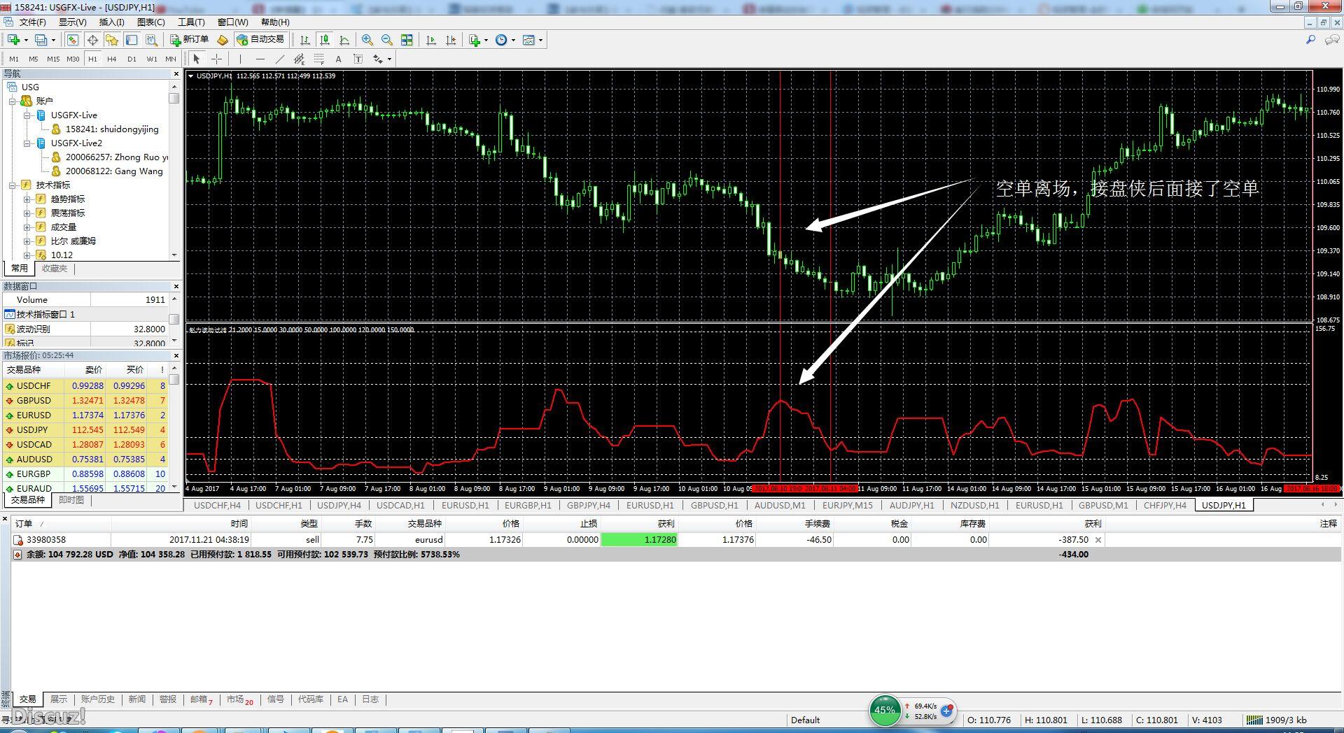Select the equidistant channel tool
The width and height of the screenshot is (1344, 733).
tap(299, 59)
